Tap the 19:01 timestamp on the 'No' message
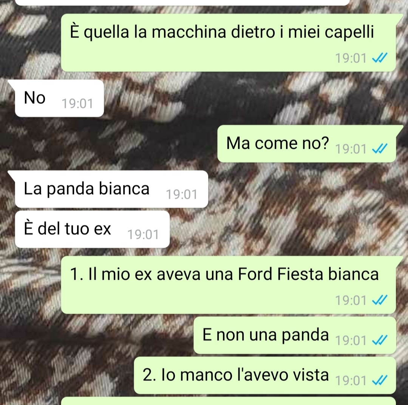The height and width of the screenshot is (405, 408). tap(77, 104)
